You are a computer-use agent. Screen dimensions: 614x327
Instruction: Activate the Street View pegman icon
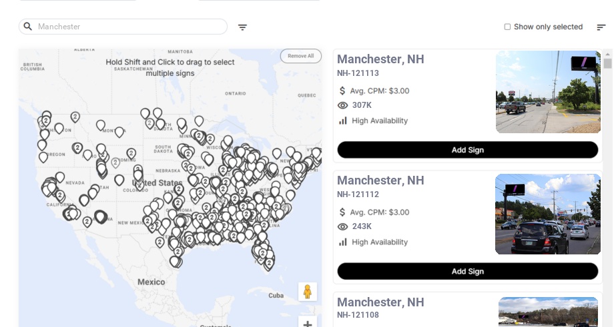point(308,292)
